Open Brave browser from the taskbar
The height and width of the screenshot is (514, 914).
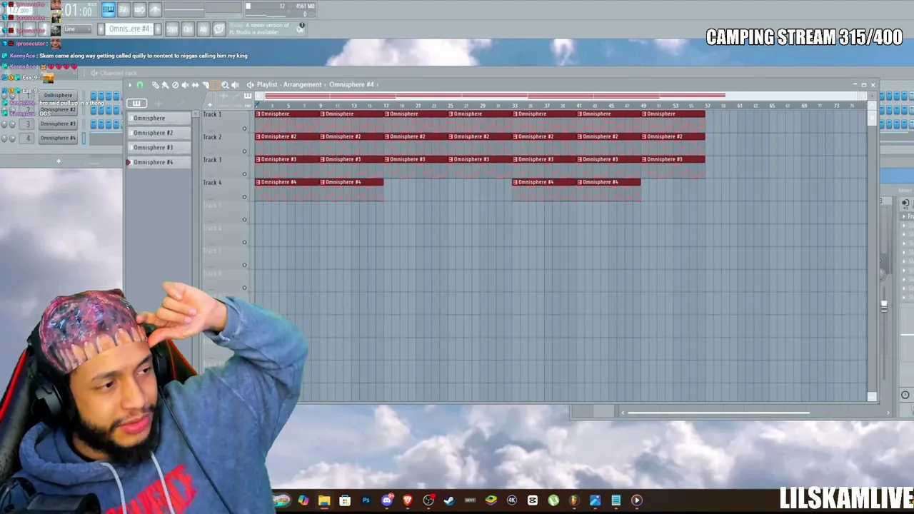click(408, 500)
